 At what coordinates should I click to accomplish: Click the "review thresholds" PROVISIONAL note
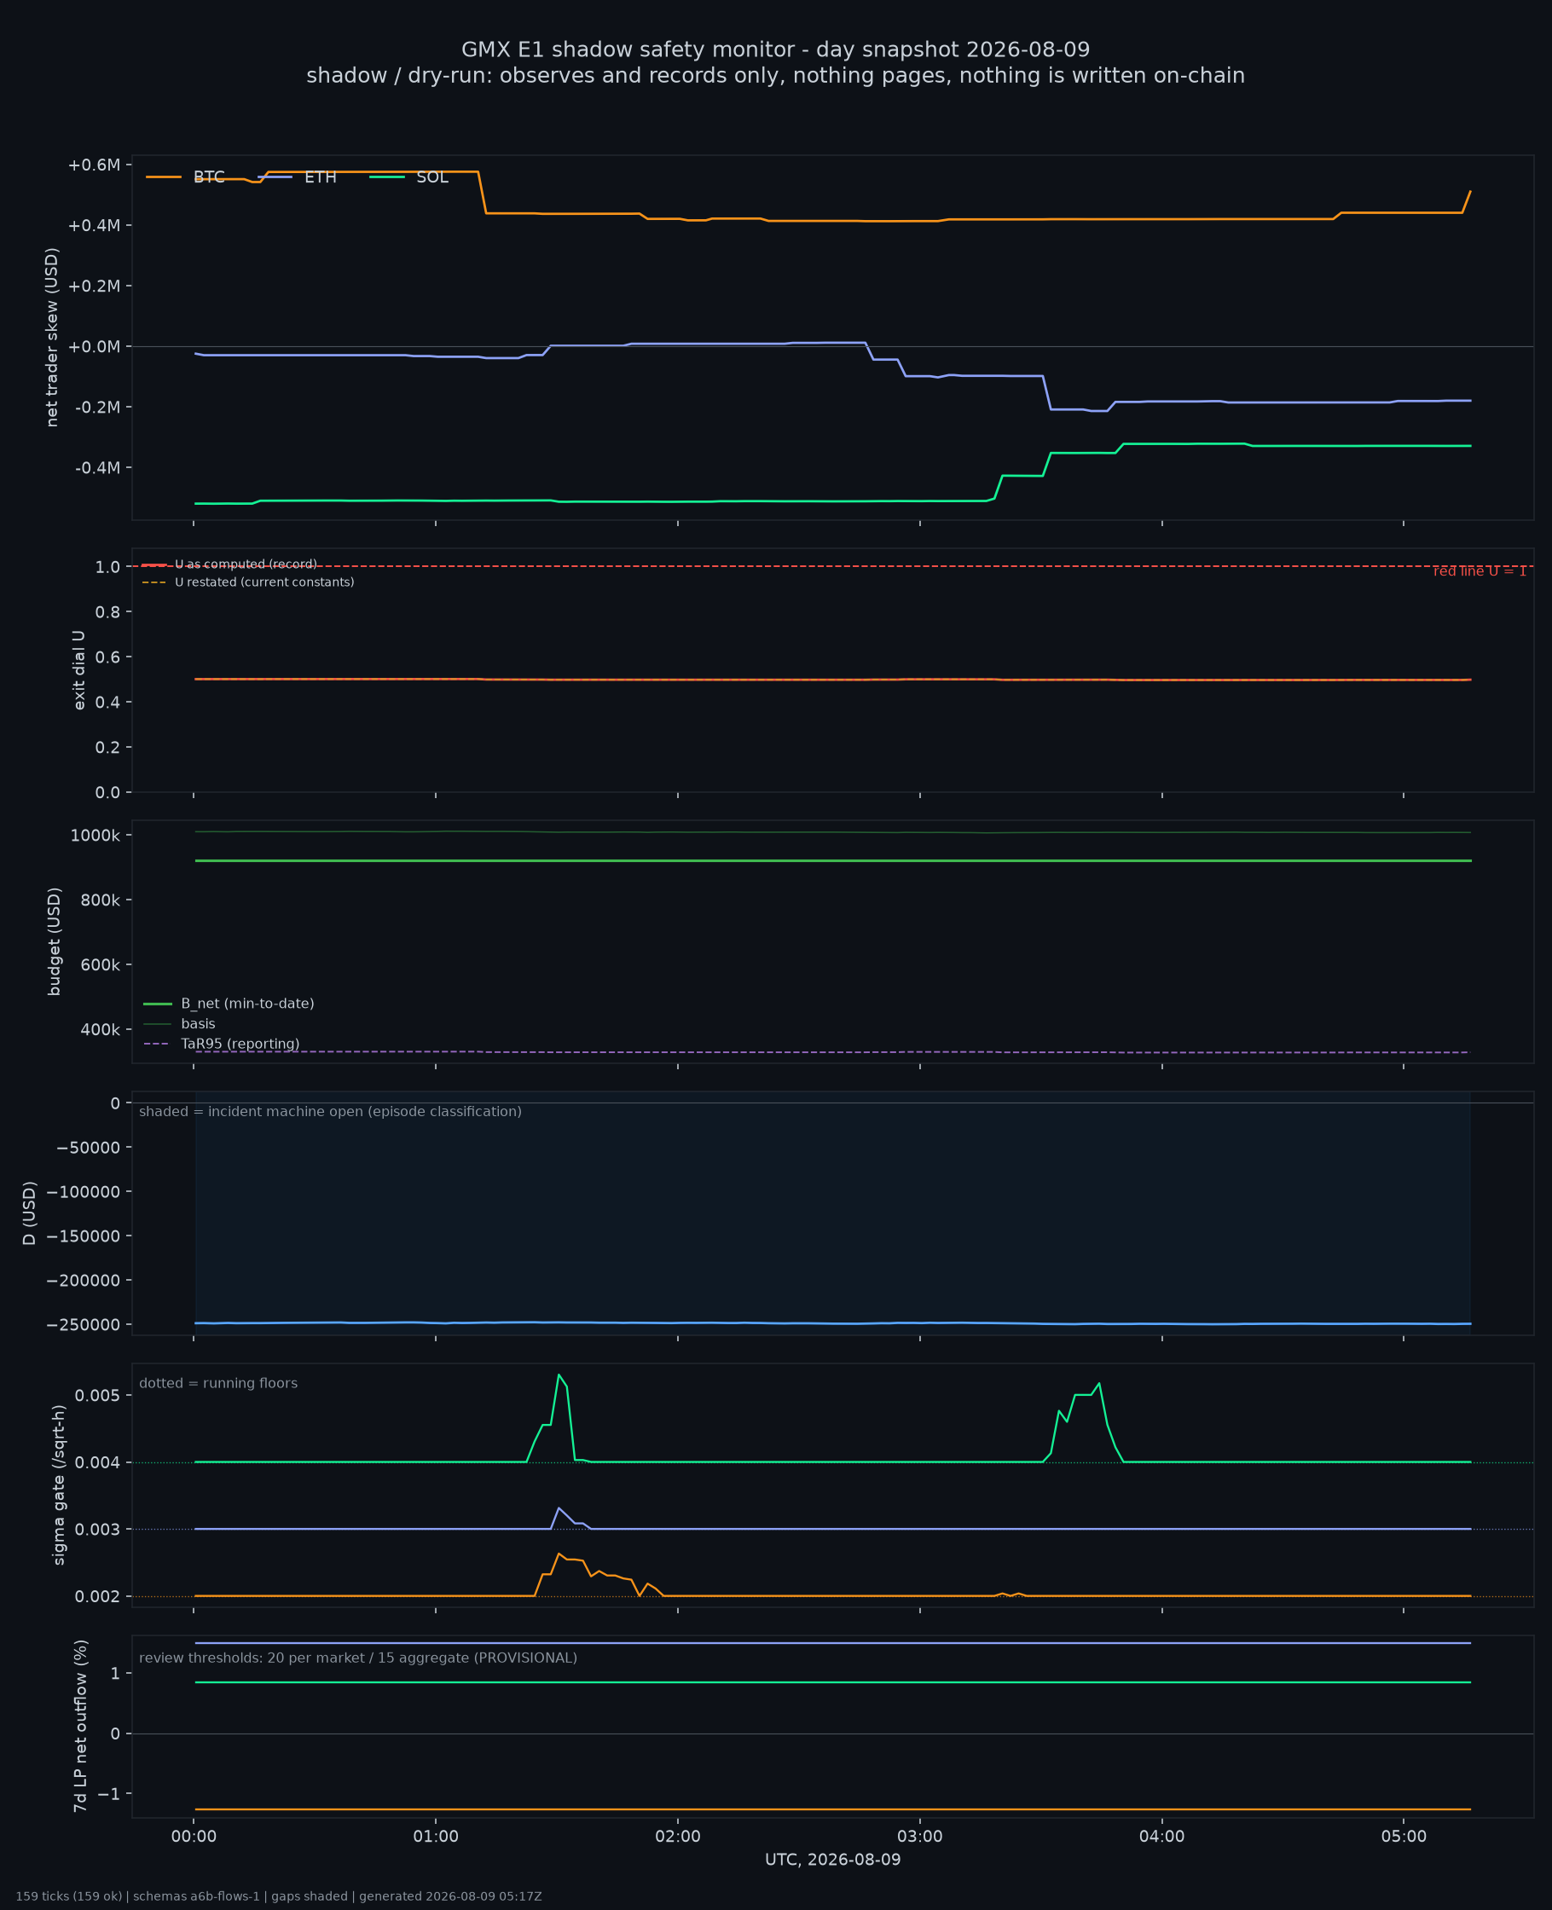tap(357, 1658)
